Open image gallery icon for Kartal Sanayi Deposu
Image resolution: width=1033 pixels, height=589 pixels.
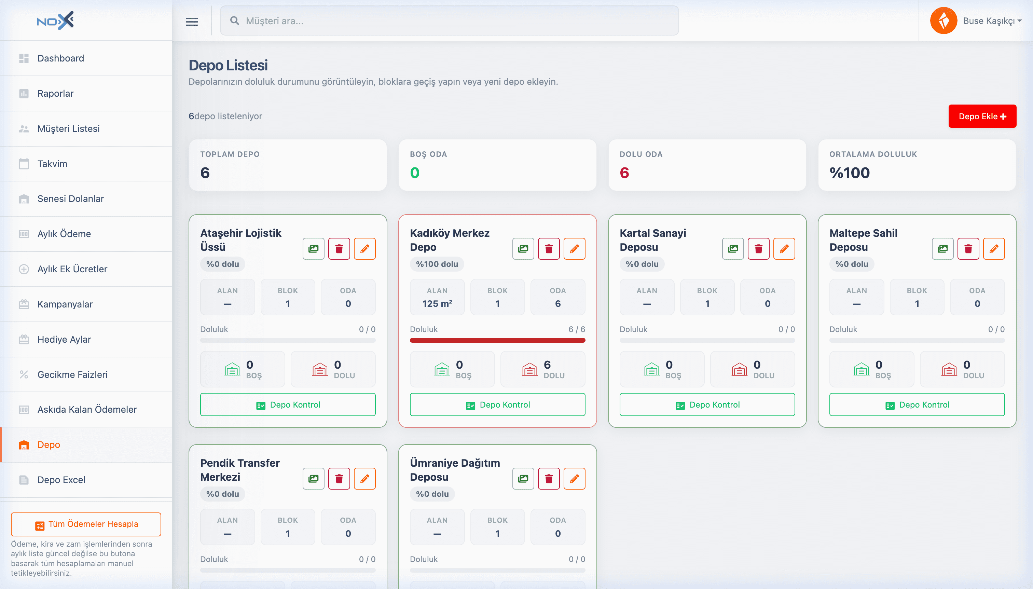733,248
